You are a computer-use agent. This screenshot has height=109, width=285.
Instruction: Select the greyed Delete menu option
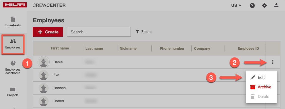(x=263, y=96)
